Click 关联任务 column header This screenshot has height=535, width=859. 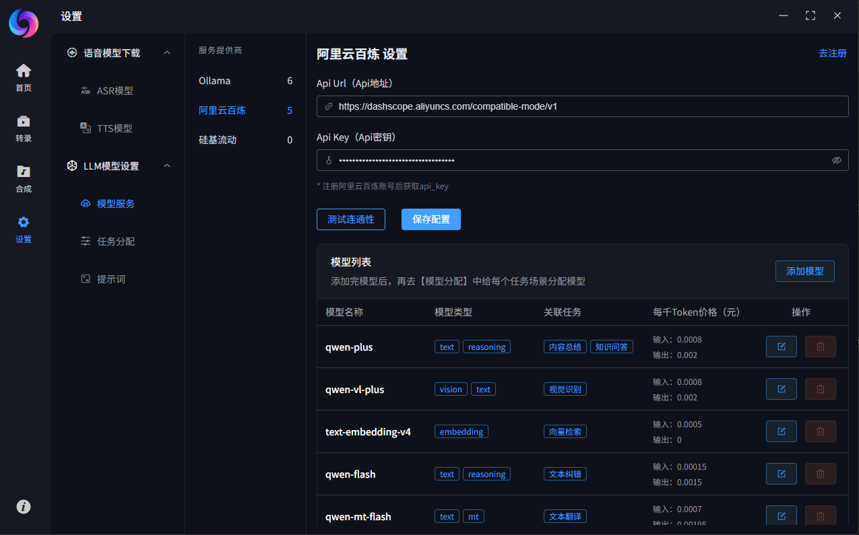point(563,312)
